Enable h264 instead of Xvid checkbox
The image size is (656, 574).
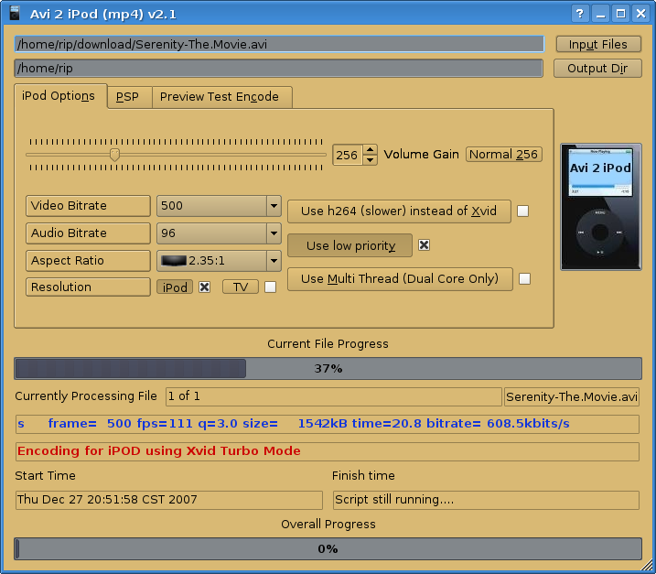(x=523, y=211)
